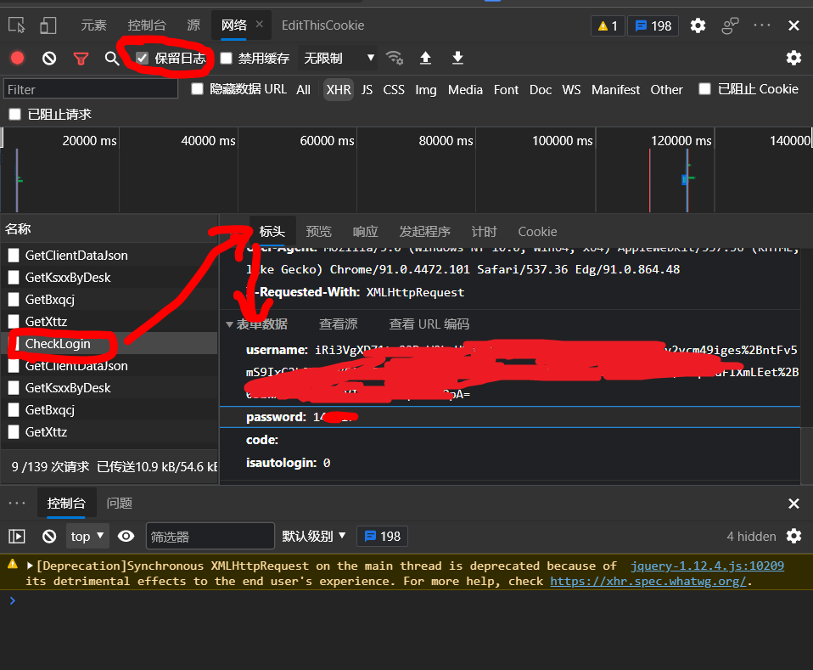Click 查看源 view source link
Image resolution: width=813 pixels, height=670 pixels.
(x=338, y=324)
